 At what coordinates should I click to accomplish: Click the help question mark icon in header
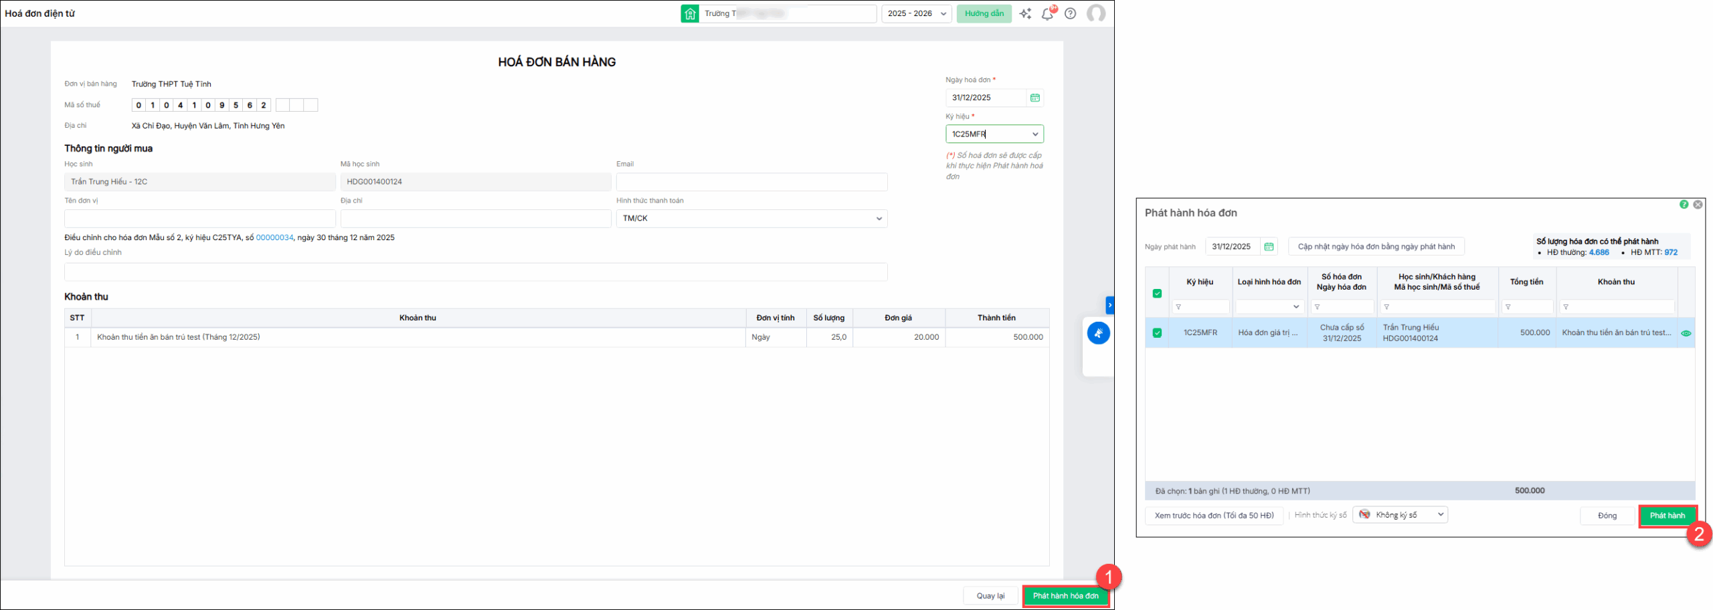tap(1071, 14)
